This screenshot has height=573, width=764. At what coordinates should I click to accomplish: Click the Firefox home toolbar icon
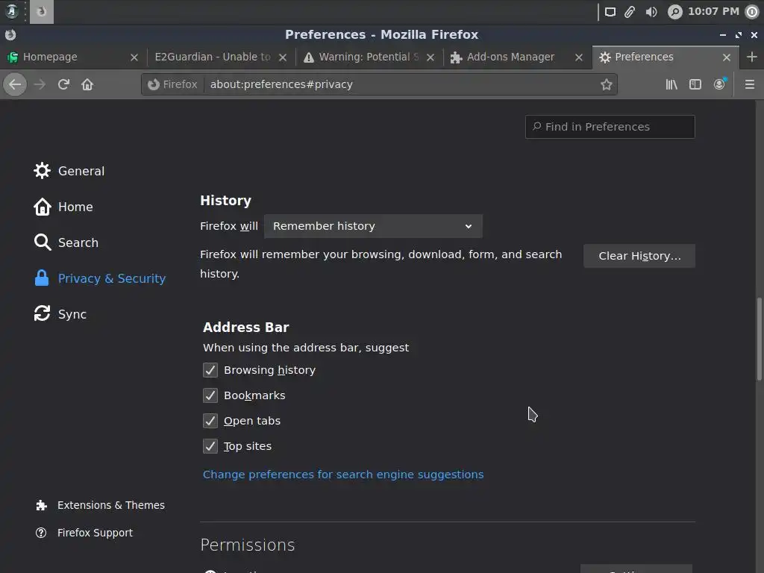tap(87, 84)
